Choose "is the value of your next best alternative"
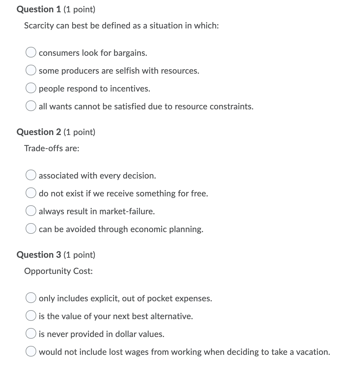Screen dimensions: 359x366 (x=31, y=316)
